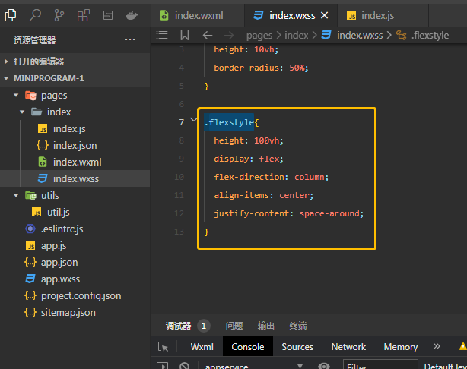Image resolution: width=467 pixels, height=369 pixels.
Task: Click the 调试器 badge showing 1
Action: pos(203,326)
